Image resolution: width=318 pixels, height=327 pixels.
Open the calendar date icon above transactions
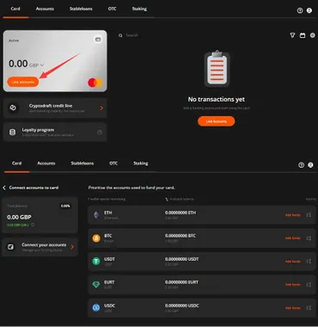pyautogui.click(x=303, y=35)
